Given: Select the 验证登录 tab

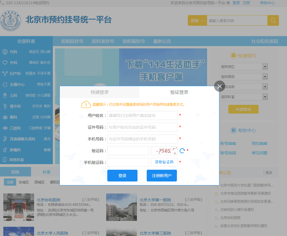Looking at the screenshot, I should click(179, 92).
